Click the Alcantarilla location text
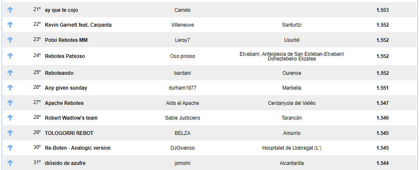This screenshot has width=420, height=170. [x=292, y=163]
